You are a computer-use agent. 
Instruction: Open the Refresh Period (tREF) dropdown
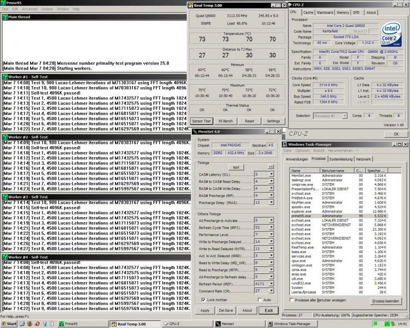pos(271,284)
